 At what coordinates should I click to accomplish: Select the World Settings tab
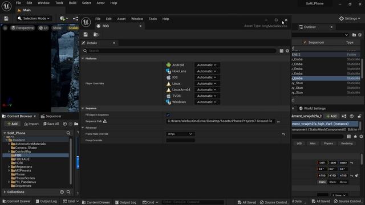313,108
